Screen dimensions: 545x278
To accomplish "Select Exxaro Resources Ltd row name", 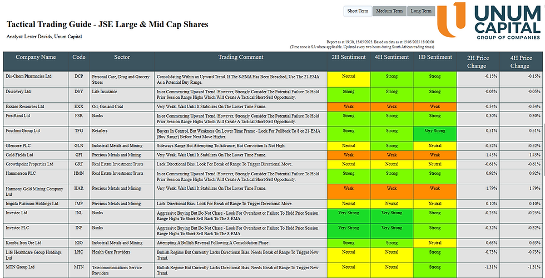I will (x=24, y=107).
